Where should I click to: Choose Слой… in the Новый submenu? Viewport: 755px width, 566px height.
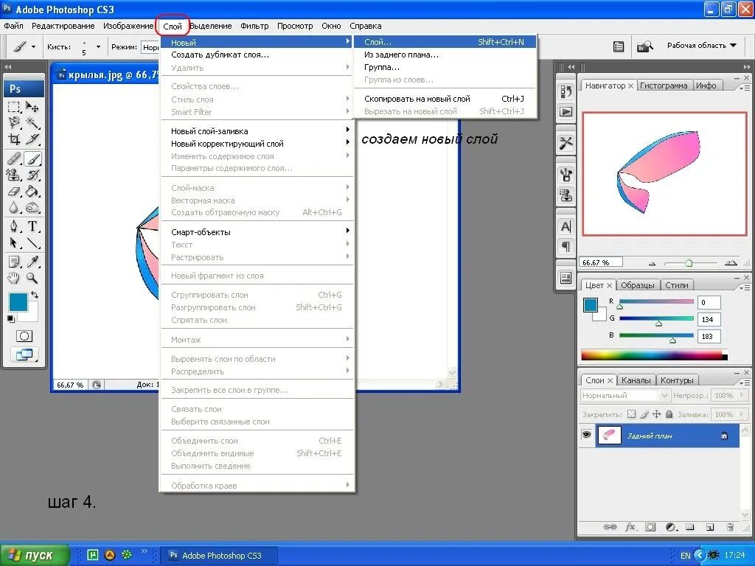coord(445,42)
